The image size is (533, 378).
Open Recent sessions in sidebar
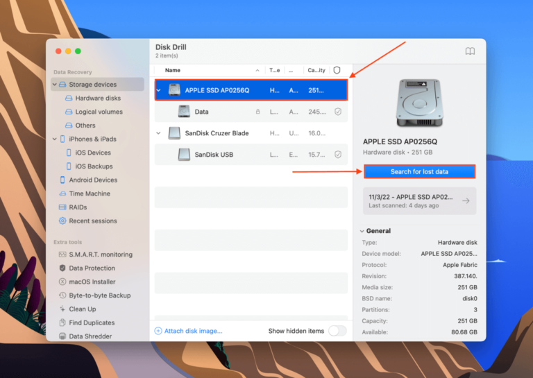tap(92, 221)
